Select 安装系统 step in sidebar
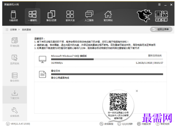 (x=15, y=112)
